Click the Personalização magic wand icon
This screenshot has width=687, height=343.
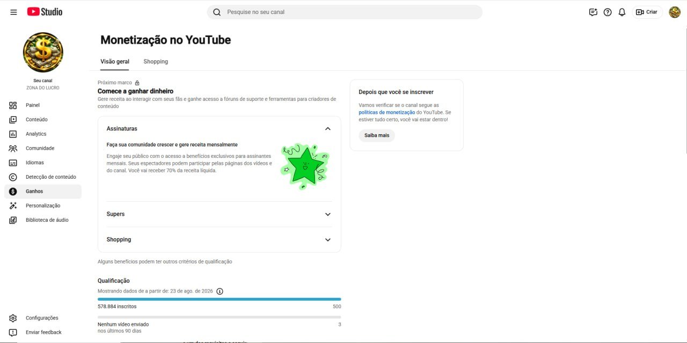tap(13, 206)
